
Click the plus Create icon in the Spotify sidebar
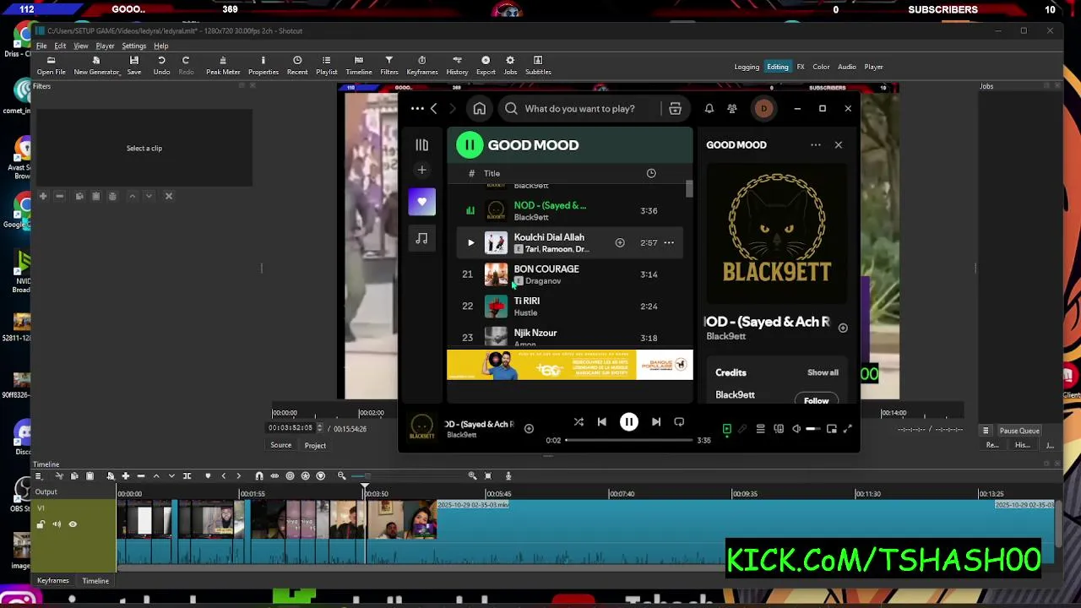click(421, 170)
